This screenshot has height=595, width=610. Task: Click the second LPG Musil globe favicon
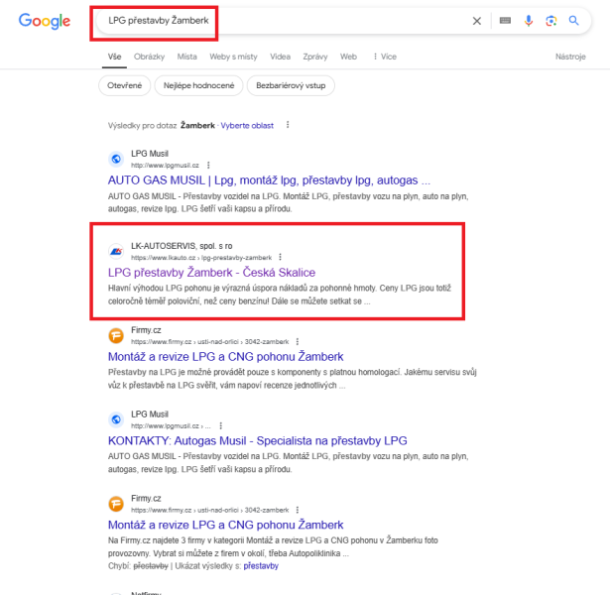pyautogui.click(x=116, y=419)
